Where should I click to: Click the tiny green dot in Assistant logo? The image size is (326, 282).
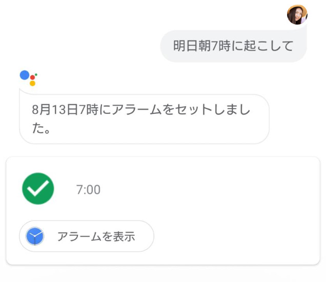(x=36, y=74)
